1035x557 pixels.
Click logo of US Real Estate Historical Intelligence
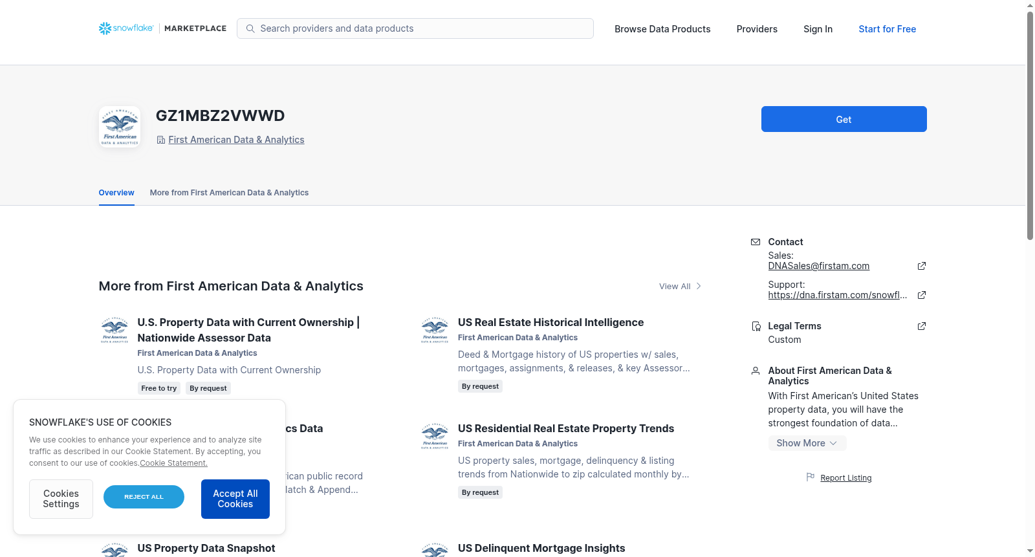tap(435, 330)
